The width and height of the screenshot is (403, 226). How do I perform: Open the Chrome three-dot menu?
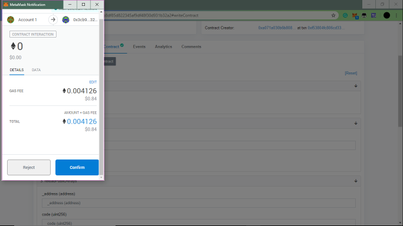pyautogui.click(x=397, y=15)
